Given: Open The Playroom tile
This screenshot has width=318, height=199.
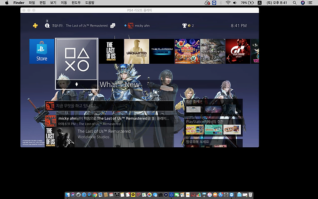Looking at the screenshot, I should click(162, 51).
